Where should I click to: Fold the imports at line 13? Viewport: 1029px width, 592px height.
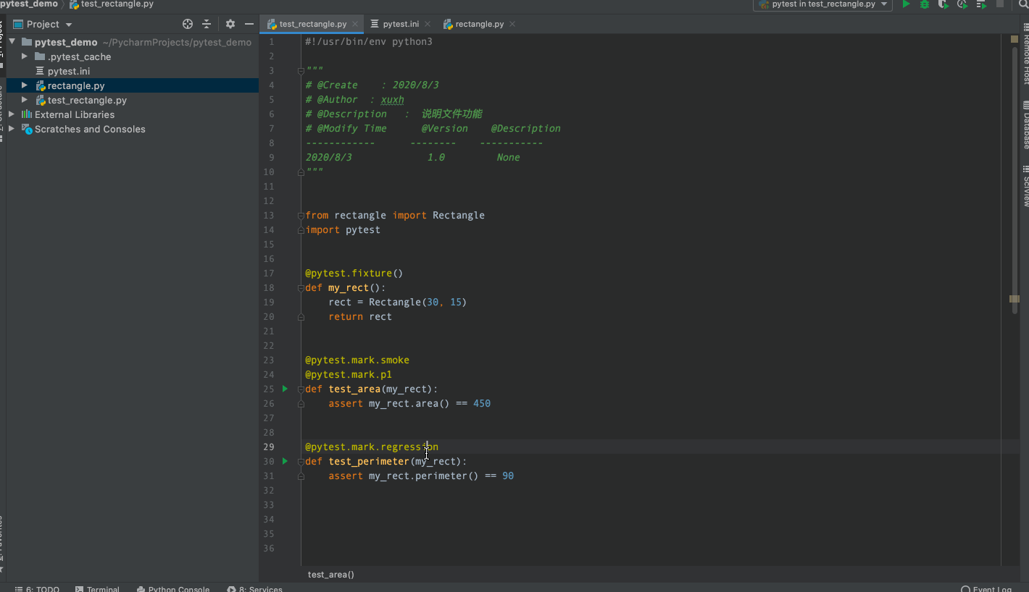[x=301, y=215]
